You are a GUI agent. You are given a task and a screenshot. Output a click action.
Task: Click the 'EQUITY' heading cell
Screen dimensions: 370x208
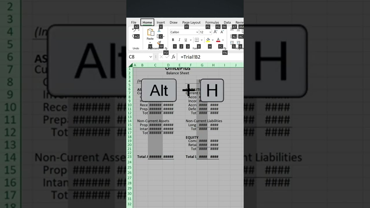pos(192,138)
